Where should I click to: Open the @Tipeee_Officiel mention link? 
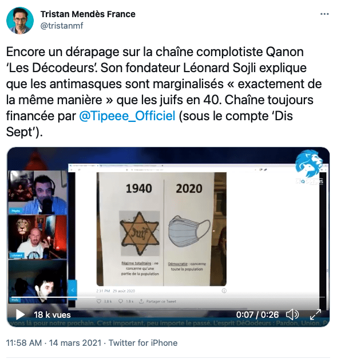tap(127, 116)
